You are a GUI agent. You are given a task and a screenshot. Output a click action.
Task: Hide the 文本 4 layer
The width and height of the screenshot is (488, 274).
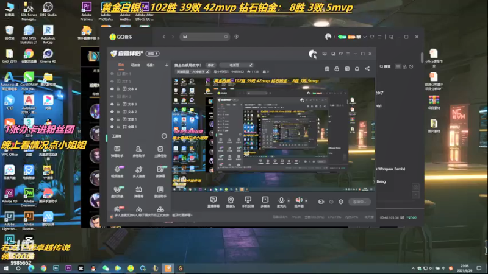[112, 89]
